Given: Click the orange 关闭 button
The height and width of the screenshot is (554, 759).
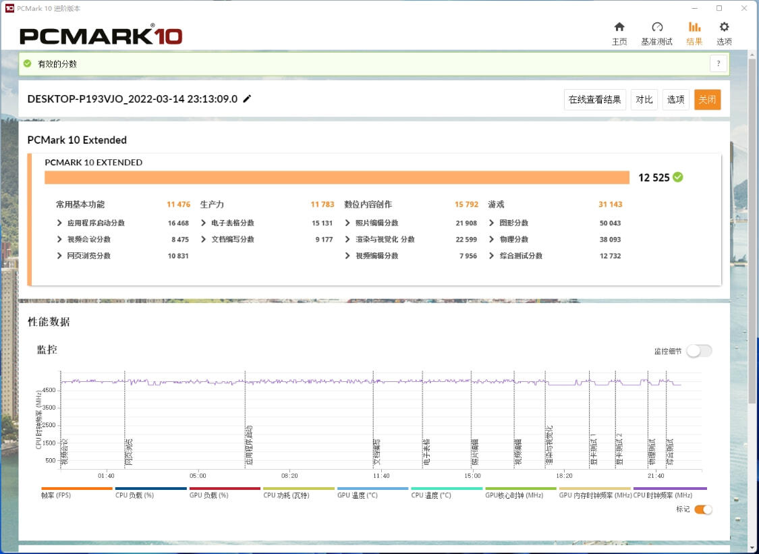Looking at the screenshot, I should point(707,100).
